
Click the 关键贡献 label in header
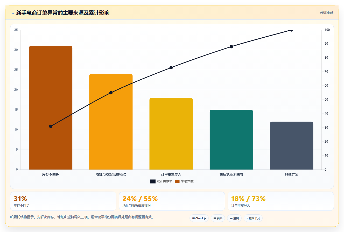click(x=326, y=12)
